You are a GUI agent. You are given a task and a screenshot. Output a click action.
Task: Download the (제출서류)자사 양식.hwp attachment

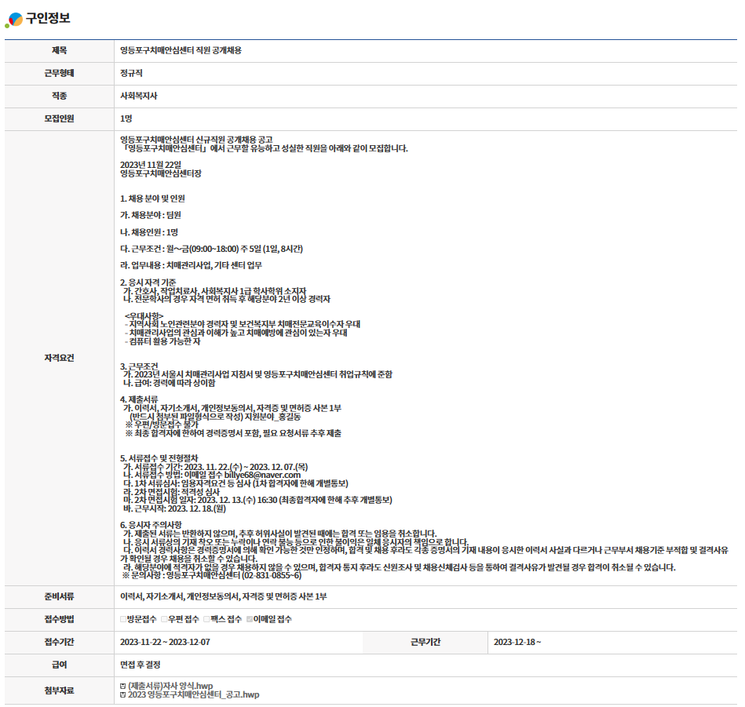click(170, 686)
